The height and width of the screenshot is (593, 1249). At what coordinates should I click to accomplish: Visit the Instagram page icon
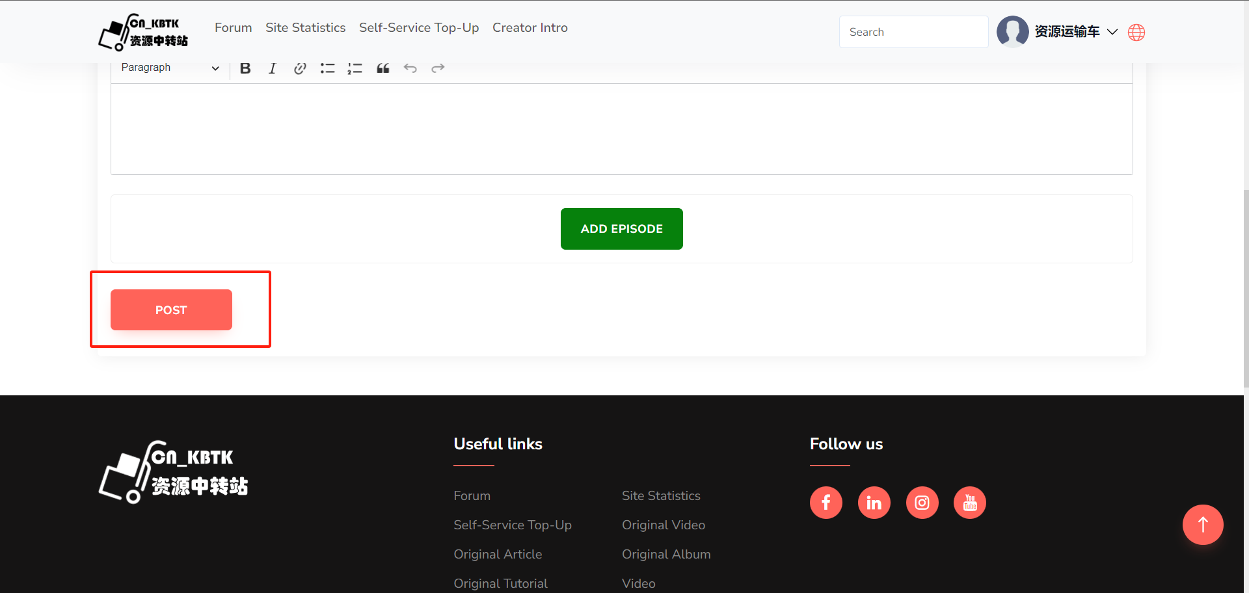[x=922, y=503]
